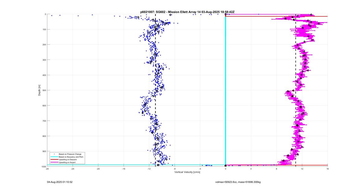The width and height of the screenshot is (362, 187).
Task: Click x-axis tick label '-8'
Action: point(174,169)
